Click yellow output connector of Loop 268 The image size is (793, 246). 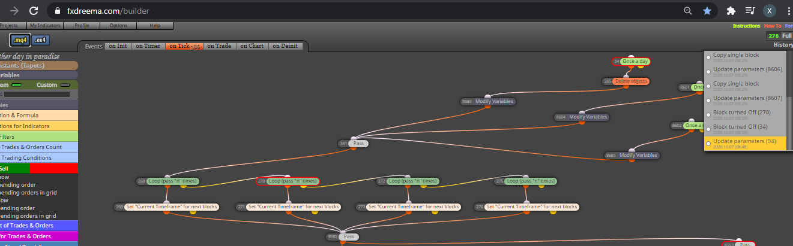183,186
